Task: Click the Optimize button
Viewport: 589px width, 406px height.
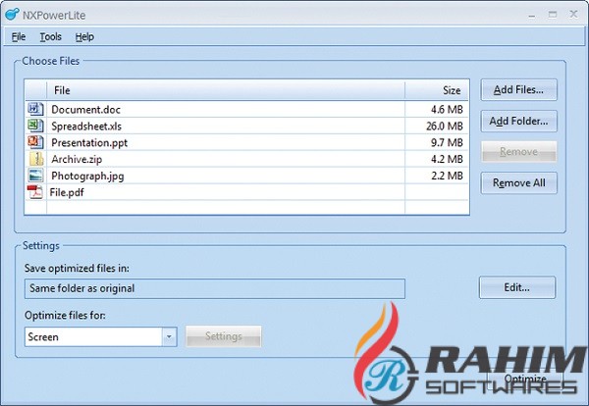Action: coord(525,379)
